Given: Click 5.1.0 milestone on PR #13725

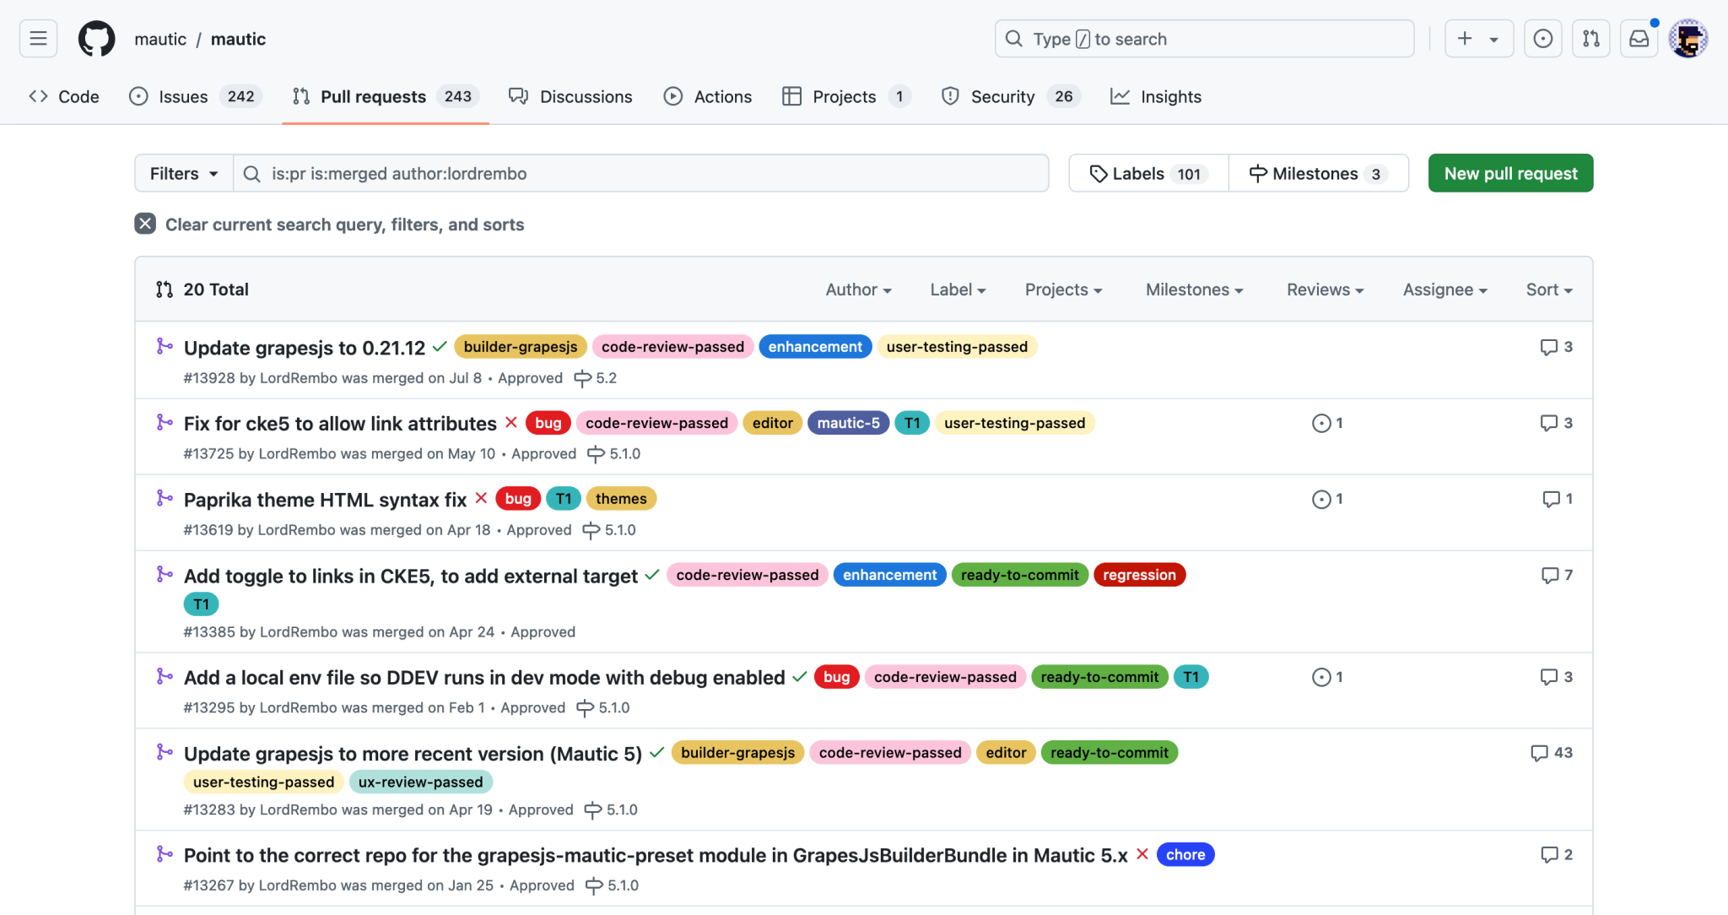Looking at the screenshot, I should pos(614,454).
